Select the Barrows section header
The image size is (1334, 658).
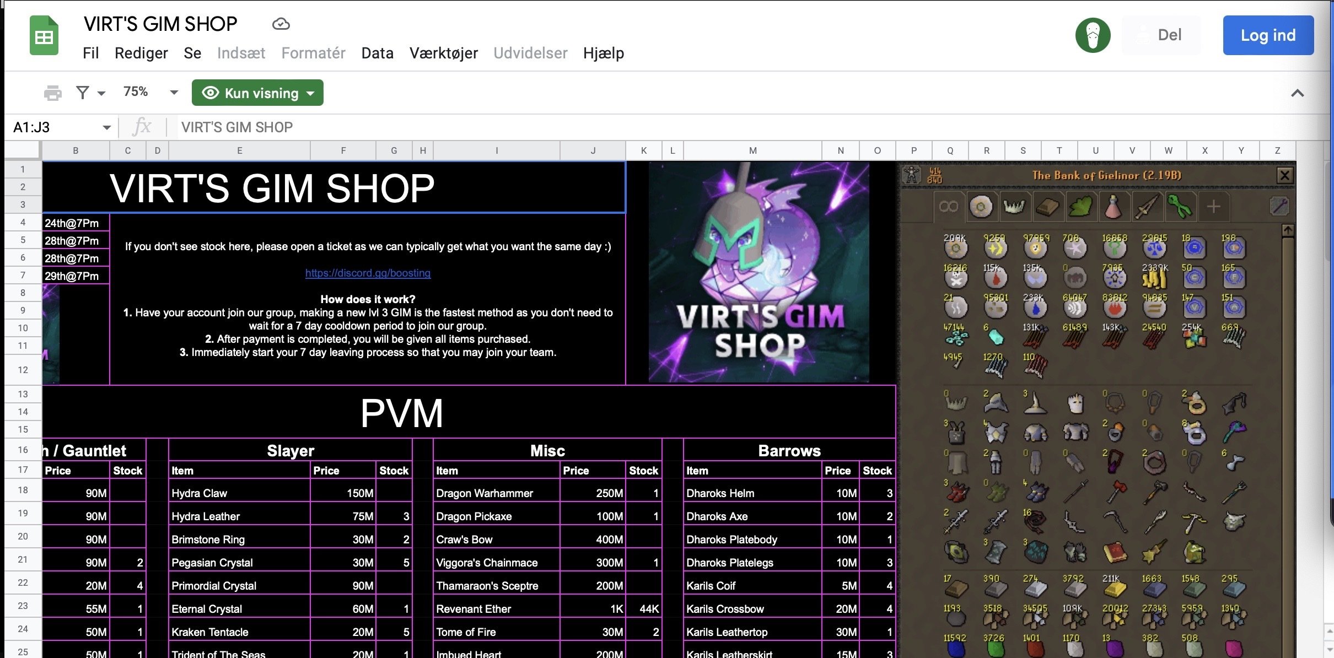[789, 450]
